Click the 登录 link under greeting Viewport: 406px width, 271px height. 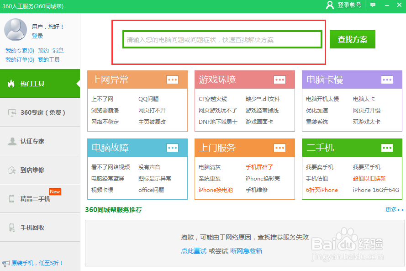(37, 36)
